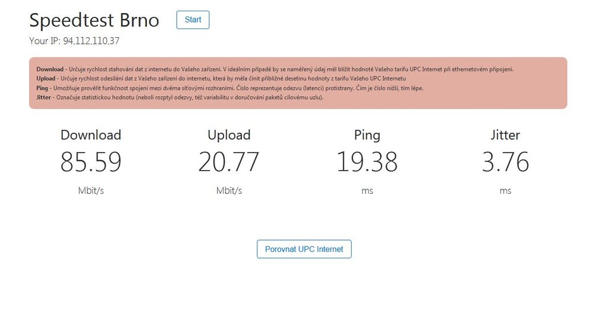Click the download speed value 85.59
The image size is (593, 313).
(91, 162)
